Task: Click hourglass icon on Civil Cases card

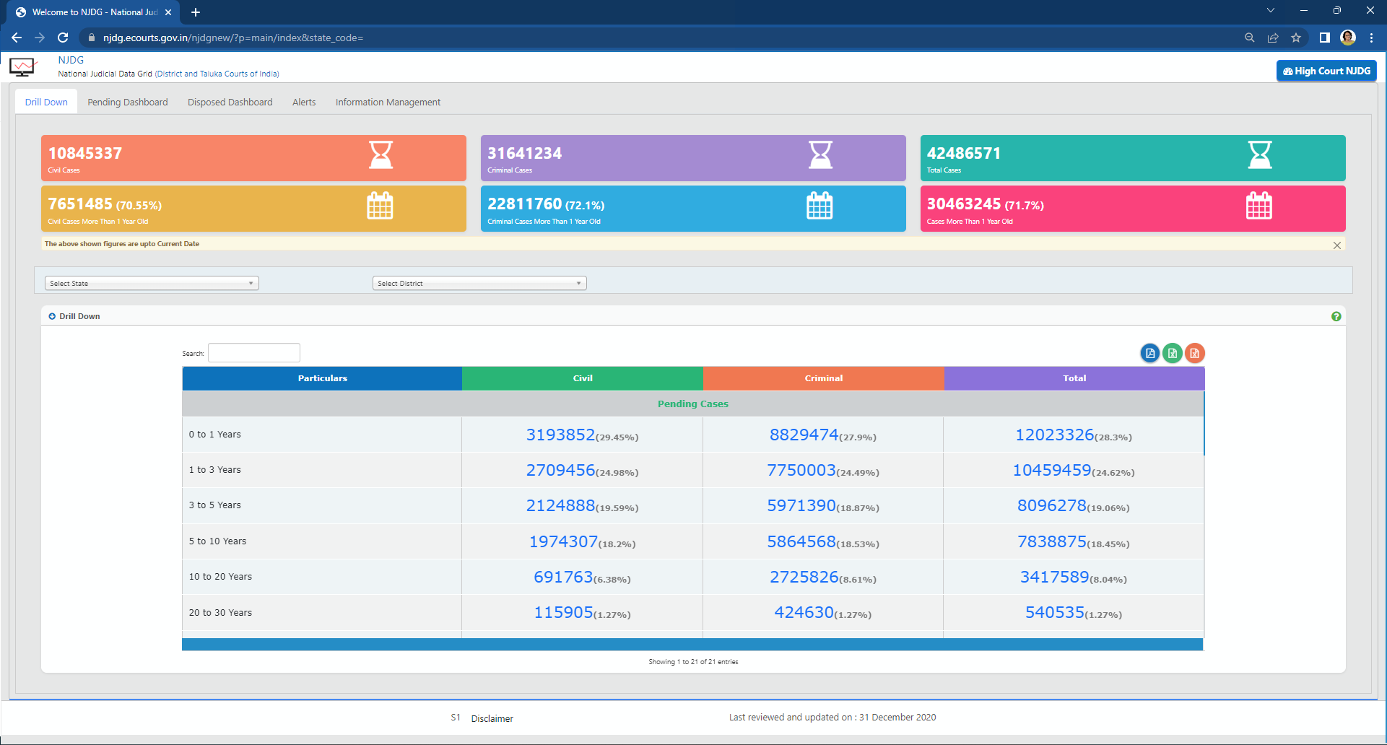Action: click(x=381, y=154)
